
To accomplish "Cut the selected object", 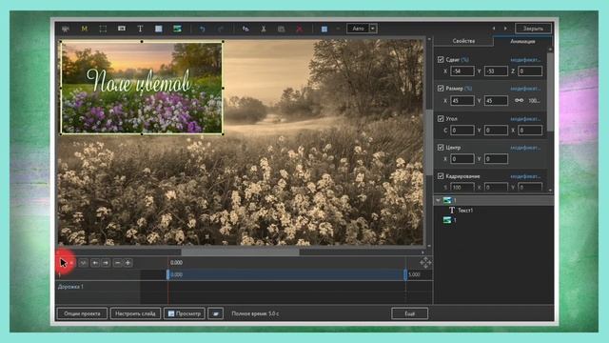I will [x=264, y=29].
